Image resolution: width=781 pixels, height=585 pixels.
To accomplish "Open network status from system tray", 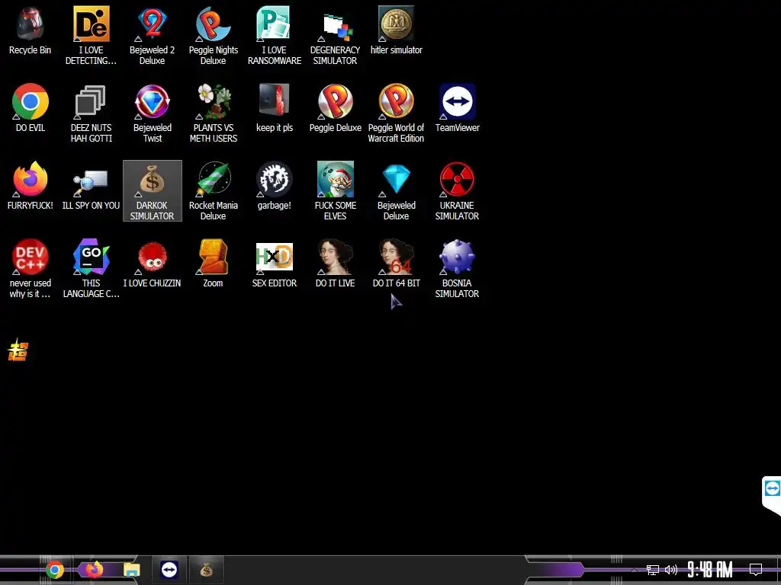I will tap(653, 570).
